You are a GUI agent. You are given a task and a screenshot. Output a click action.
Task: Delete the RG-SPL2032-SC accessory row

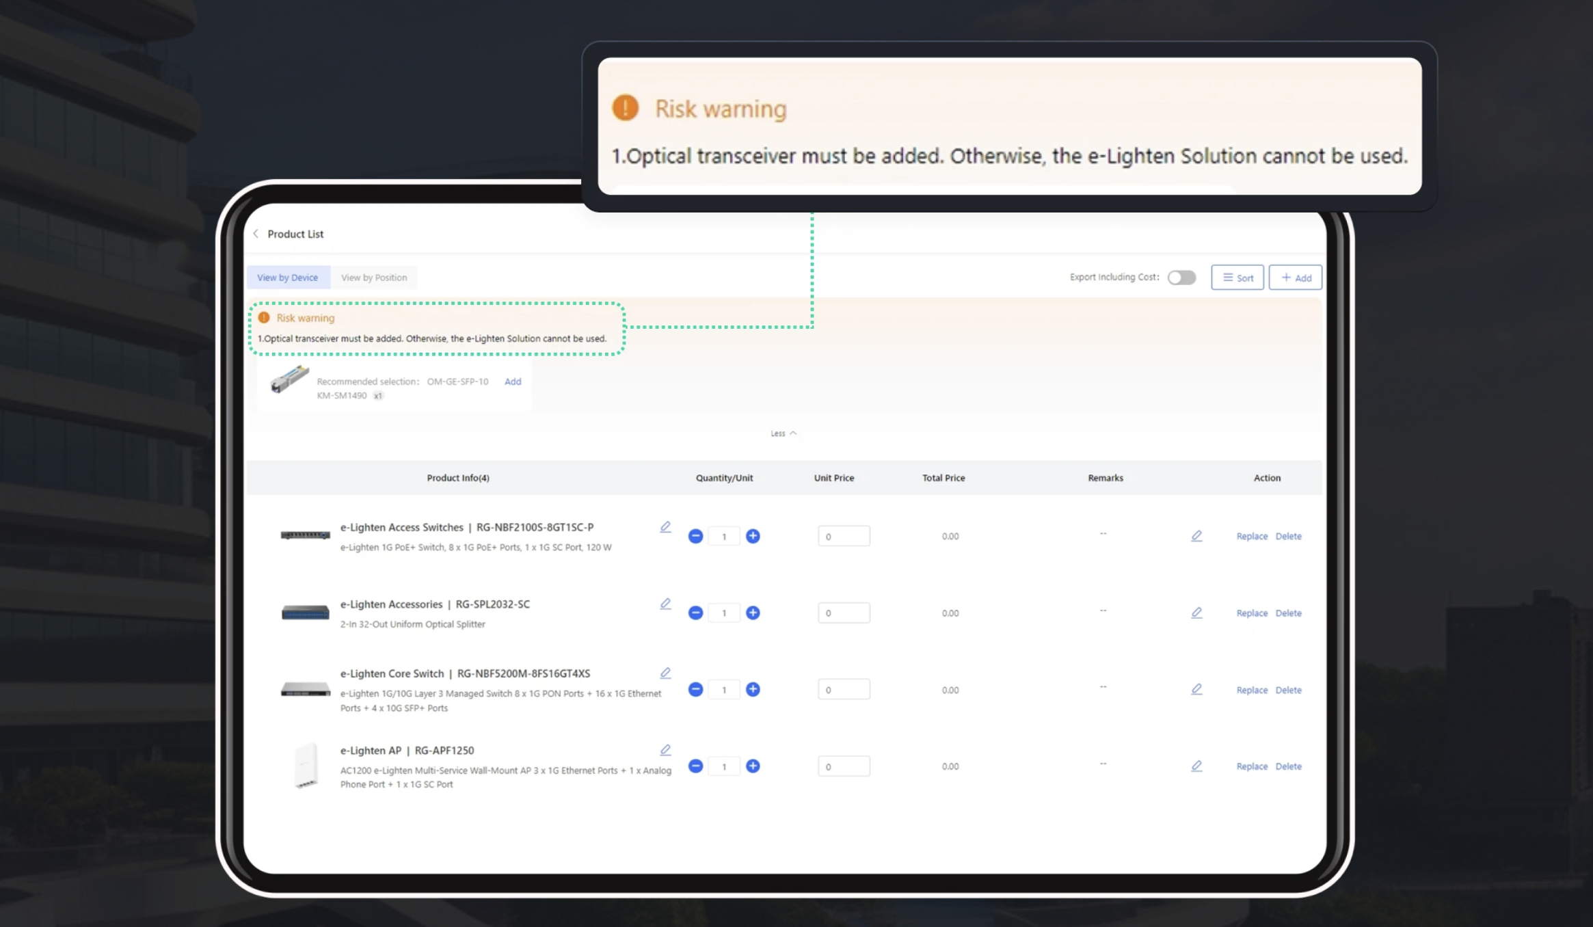point(1288,613)
